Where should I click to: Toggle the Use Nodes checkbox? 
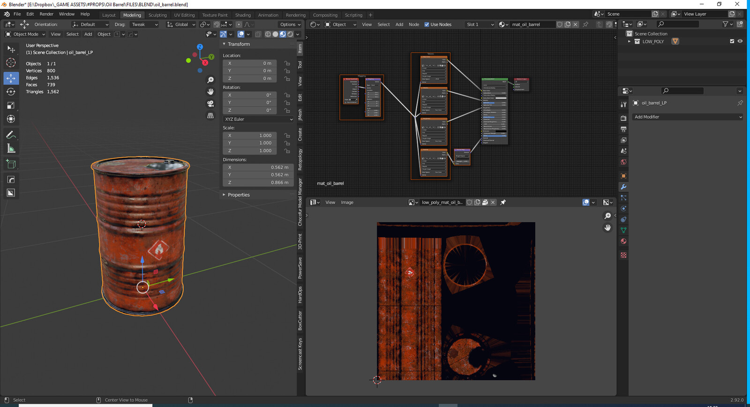[x=427, y=24]
